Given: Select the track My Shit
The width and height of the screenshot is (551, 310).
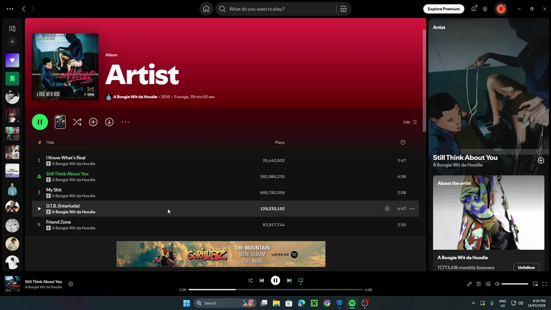Looking at the screenshot, I should point(226,192).
